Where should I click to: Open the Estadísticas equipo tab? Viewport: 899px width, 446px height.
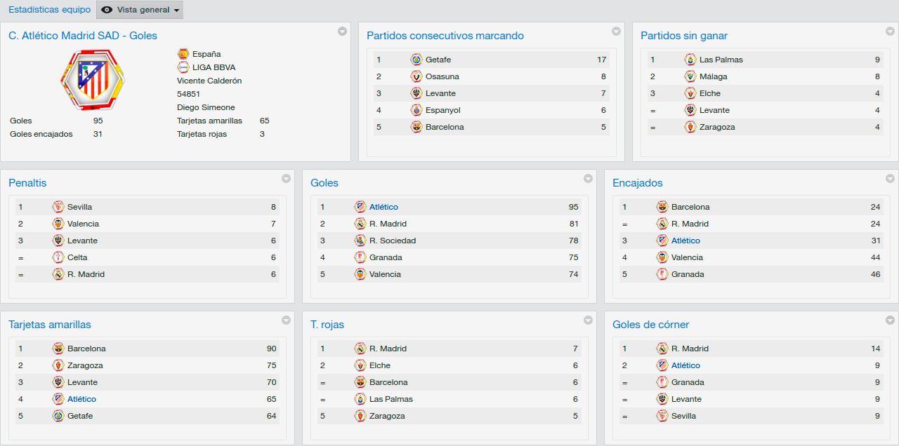click(49, 10)
